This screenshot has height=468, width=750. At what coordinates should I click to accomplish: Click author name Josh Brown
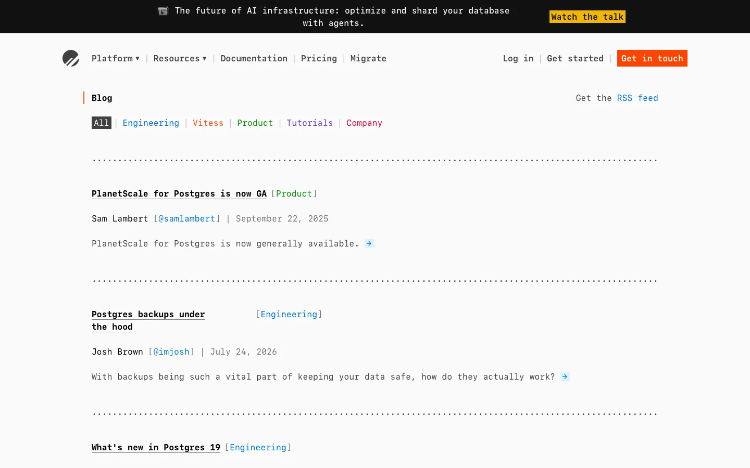[117, 352]
